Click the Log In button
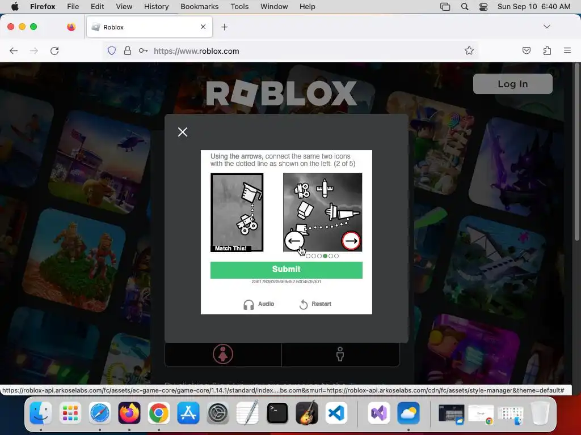This screenshot has height=435, width=581. 513,84
